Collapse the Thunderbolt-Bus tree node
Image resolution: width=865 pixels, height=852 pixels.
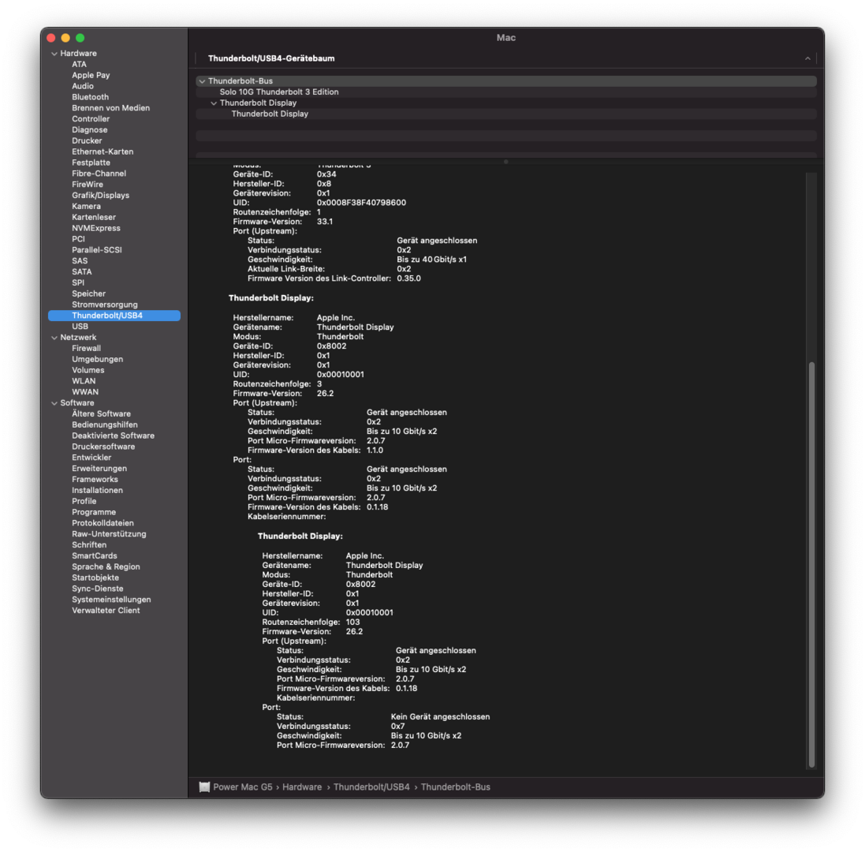pos(202,81)
